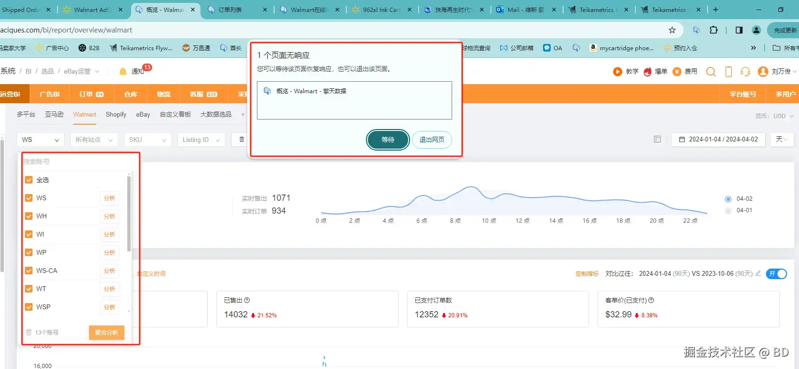Switch to the Shopify tab

[x=116, y=114]
